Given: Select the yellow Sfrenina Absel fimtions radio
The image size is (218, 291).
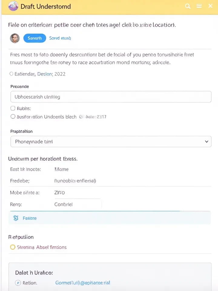Looking at the screenshot, I should [x=13, y=247].
